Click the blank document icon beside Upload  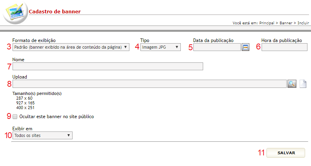click(303, 84)
